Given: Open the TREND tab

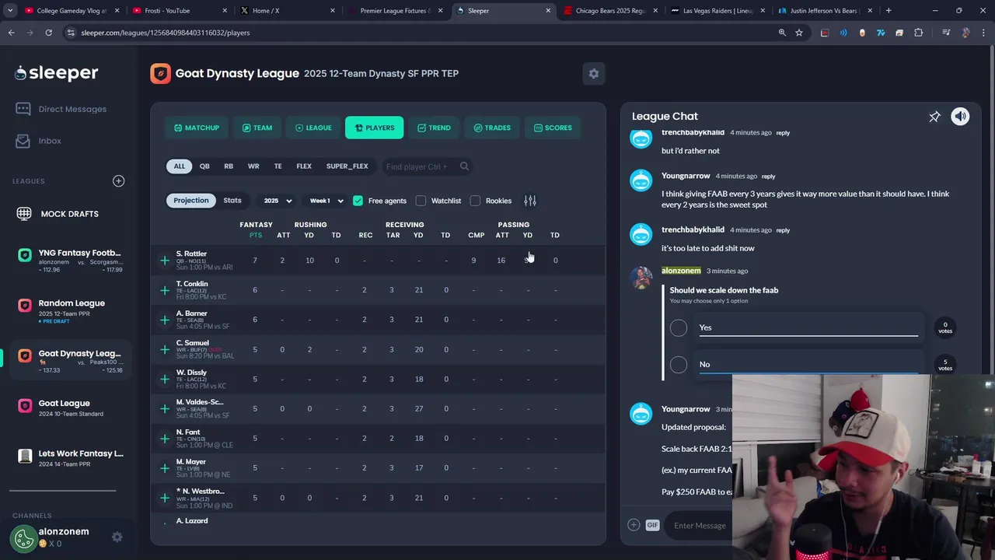Looking at the screenshot, I should pyautogui.click(x=434, y=128).
